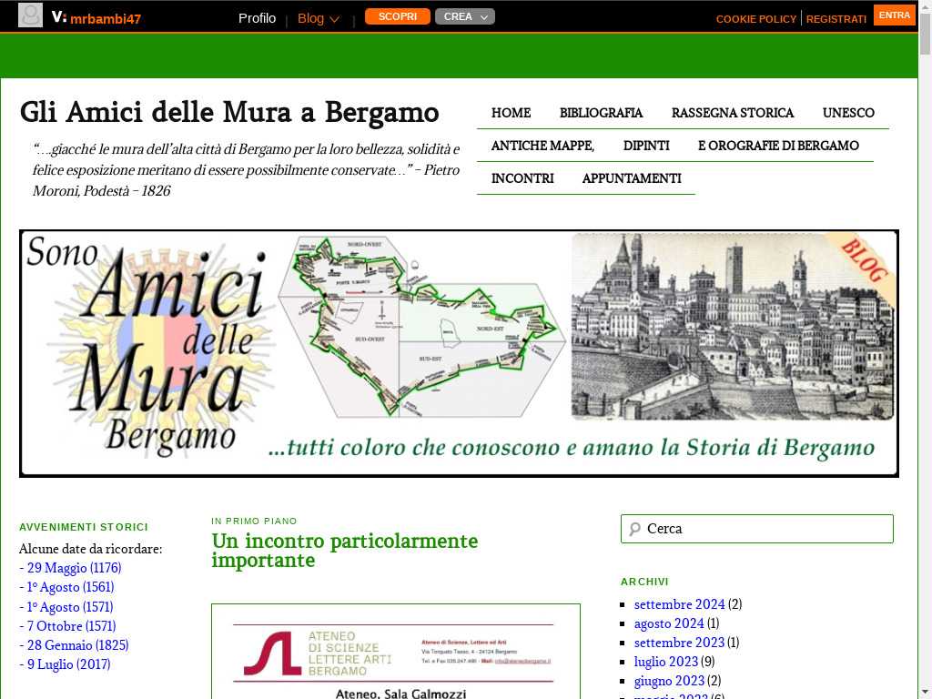Focus the Cerca search field
The width and height of the screenshot is (932, 699).
pyautogui.click(x=756, y=529)
